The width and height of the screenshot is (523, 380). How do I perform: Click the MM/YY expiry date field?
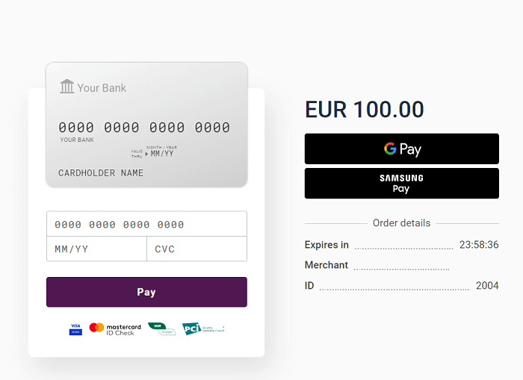(96, 249)
